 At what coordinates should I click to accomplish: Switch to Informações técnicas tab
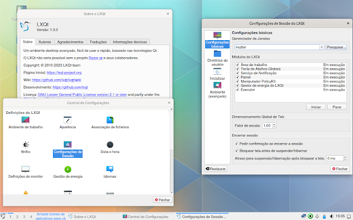[130, 42]
